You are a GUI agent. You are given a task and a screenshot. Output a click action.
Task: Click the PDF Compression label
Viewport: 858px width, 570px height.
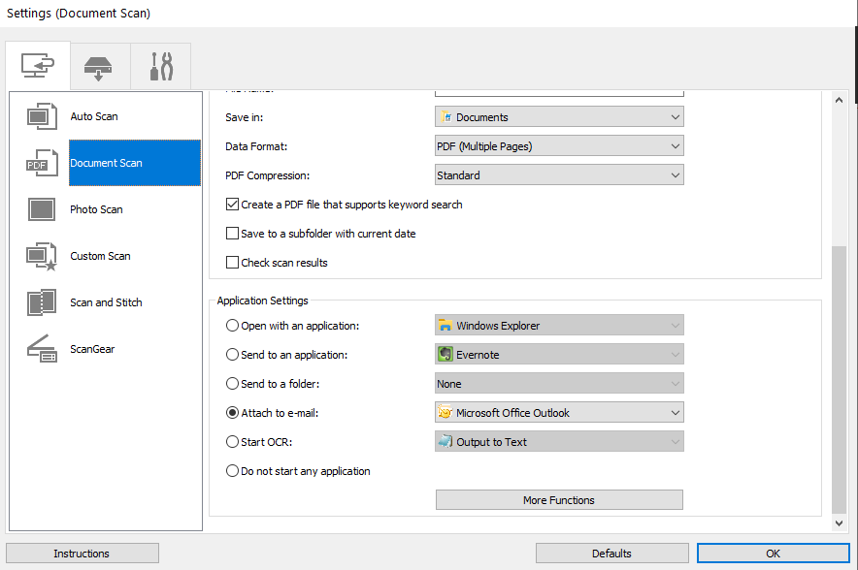[268, 175]
